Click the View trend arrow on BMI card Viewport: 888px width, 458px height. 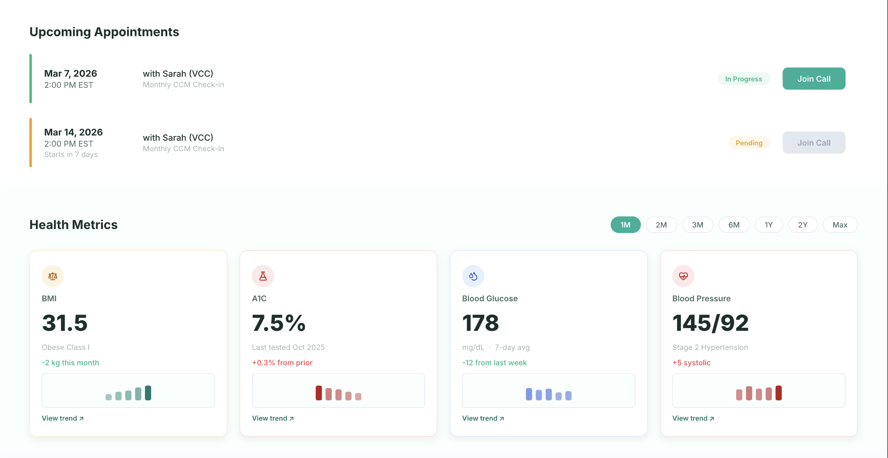tap(81, 418)
